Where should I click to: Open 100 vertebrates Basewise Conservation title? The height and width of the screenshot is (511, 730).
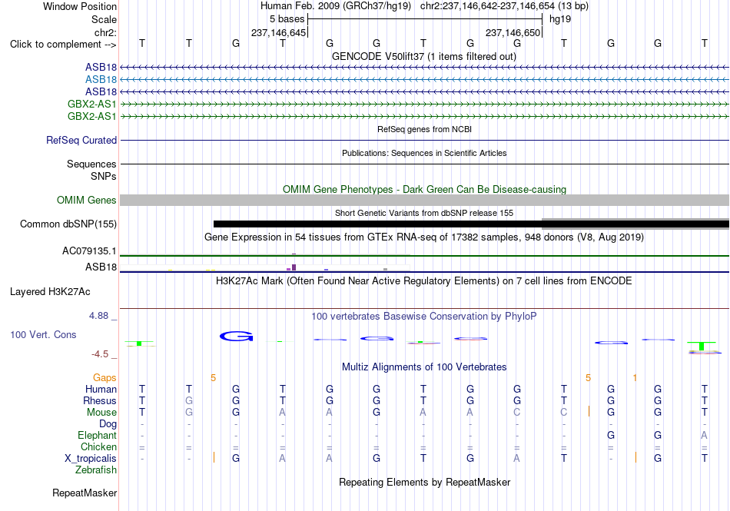tap(424, 317)
